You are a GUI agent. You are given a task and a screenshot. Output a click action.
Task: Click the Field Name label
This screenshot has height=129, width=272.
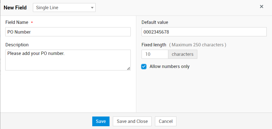click(17, 22)
